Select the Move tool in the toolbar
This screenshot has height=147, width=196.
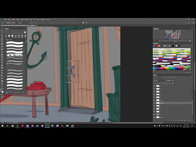click(x=2, y=31)
